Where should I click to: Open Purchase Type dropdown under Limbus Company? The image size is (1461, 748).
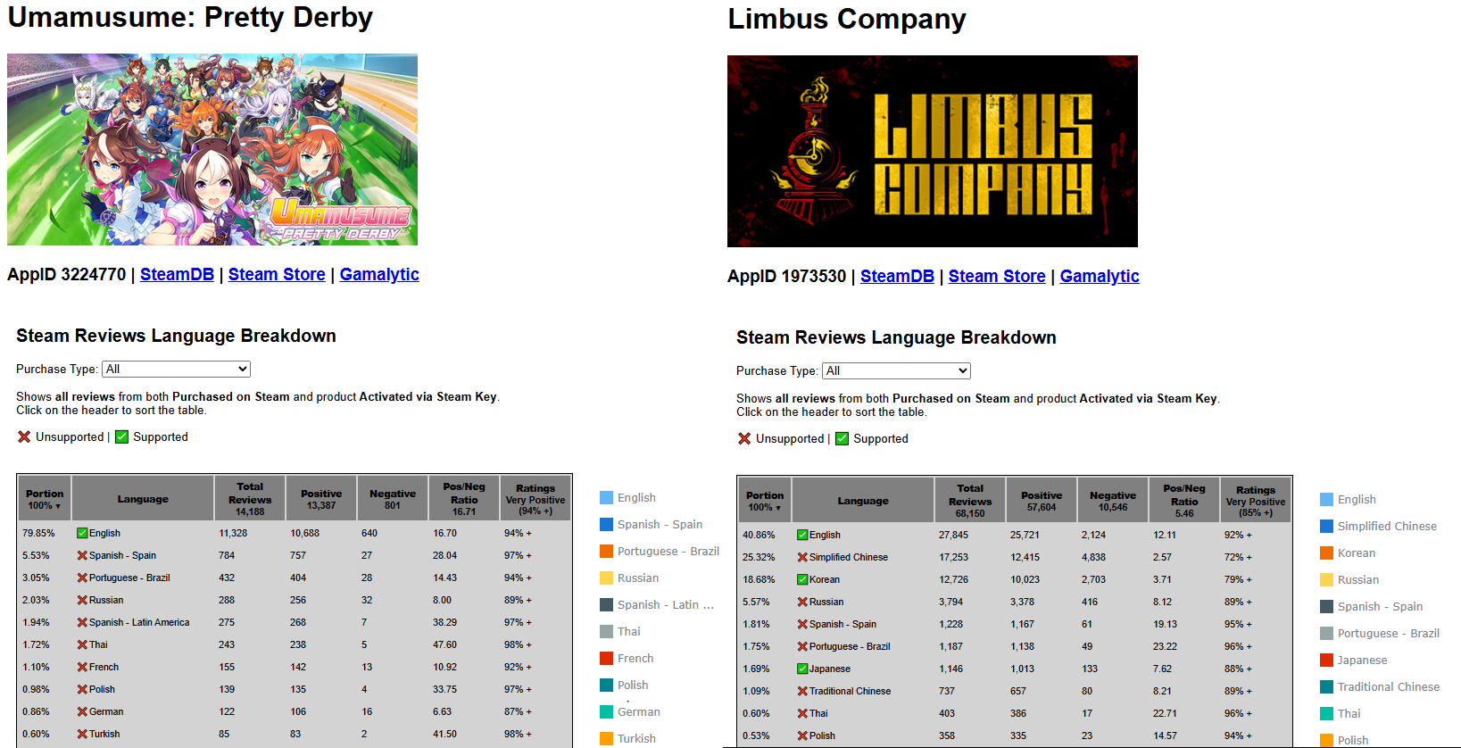pos(896,370)
